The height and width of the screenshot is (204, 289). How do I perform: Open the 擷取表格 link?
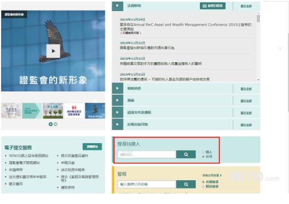pos(68,188)
